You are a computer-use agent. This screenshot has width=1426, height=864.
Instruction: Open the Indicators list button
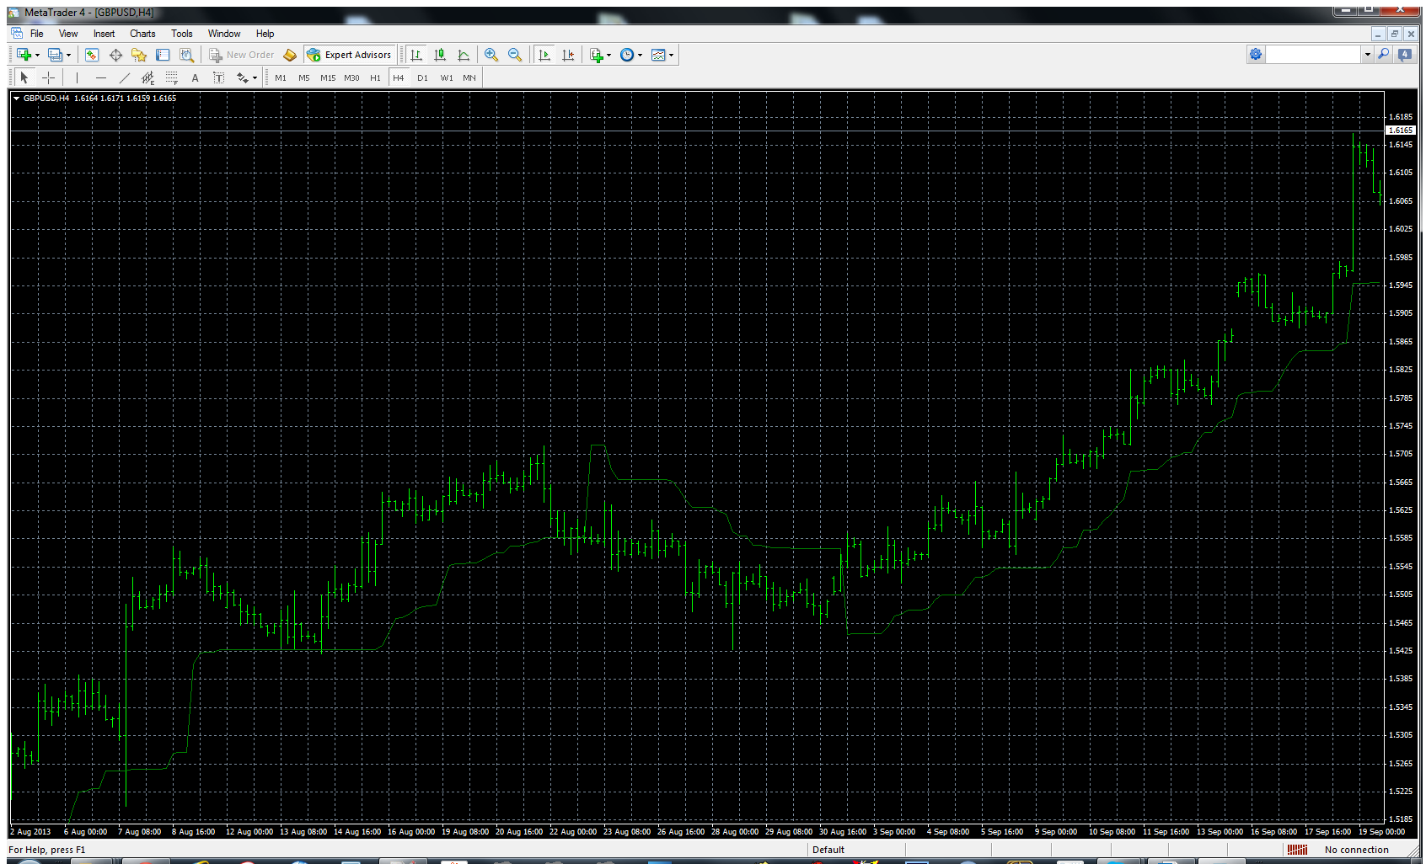(x=597, y=55)
